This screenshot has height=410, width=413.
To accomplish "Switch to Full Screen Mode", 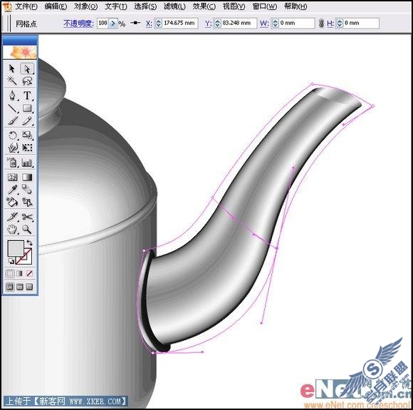I will click(29, 287).
